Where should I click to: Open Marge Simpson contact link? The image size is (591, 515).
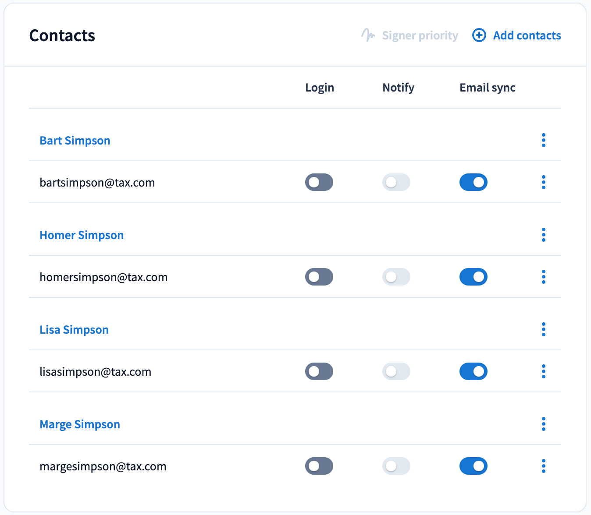(x=80, y=424)
